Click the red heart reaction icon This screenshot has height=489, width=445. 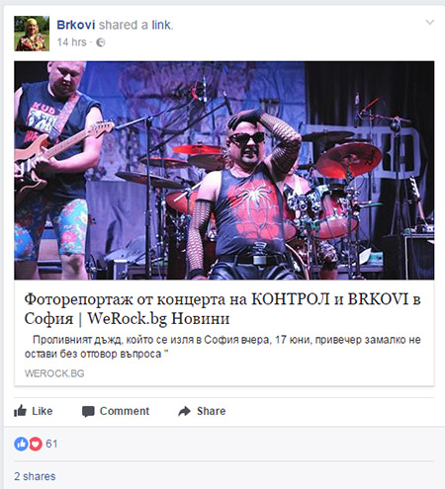(36, 444)
